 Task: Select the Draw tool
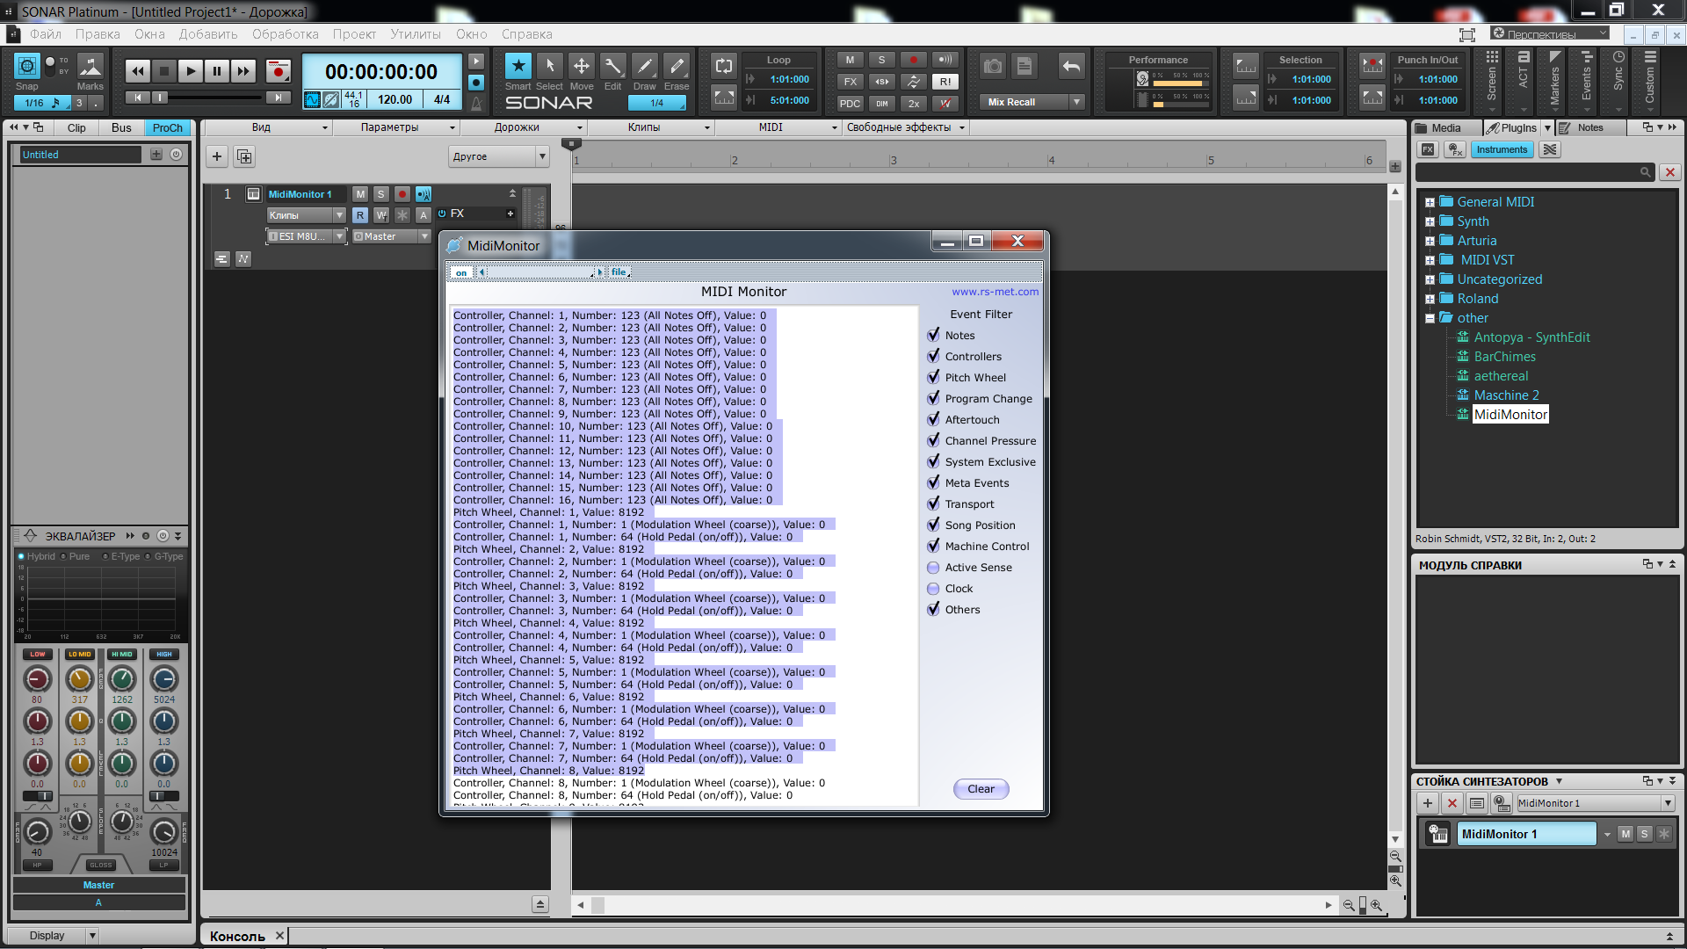[644, 67]
